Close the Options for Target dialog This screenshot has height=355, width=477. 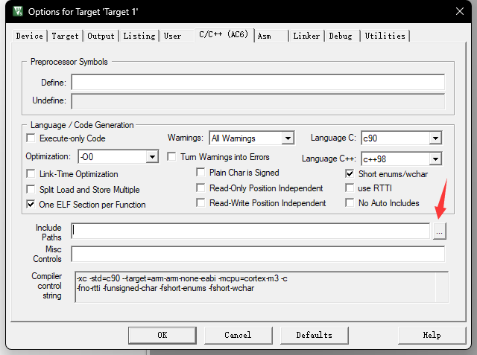point(460,12)
